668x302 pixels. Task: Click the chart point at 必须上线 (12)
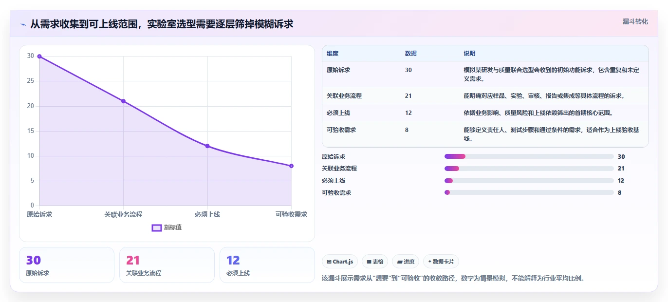click(207, 146)
